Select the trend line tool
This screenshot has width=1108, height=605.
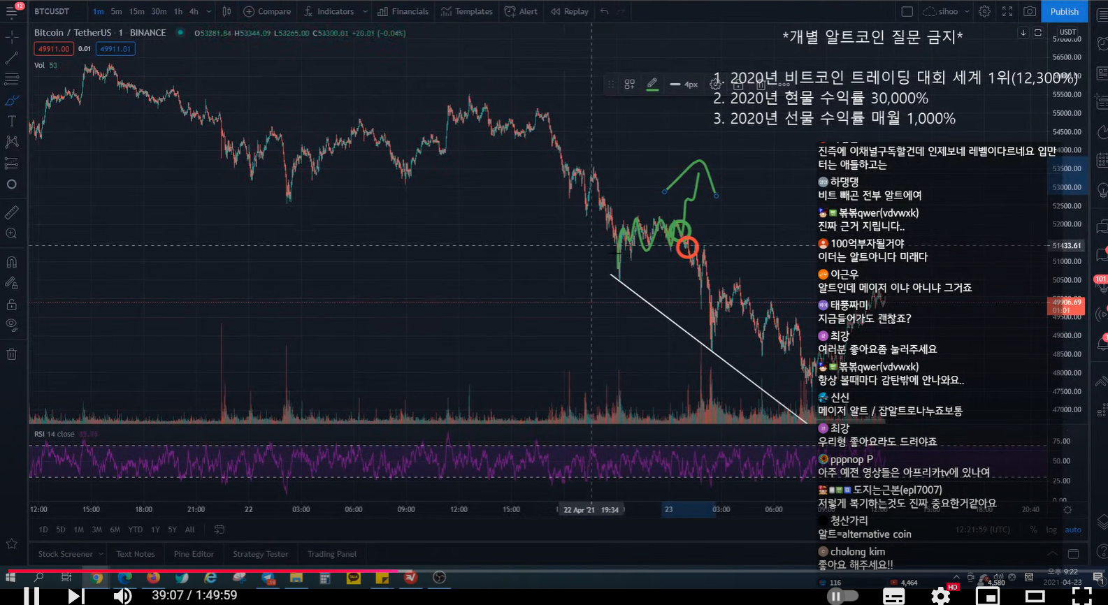[12, 58]
